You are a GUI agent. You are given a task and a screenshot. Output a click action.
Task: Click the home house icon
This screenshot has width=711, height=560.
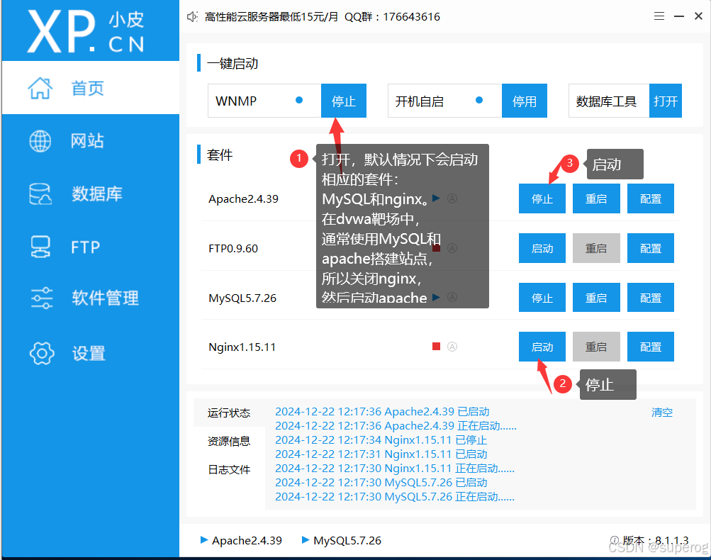(40, 88)
